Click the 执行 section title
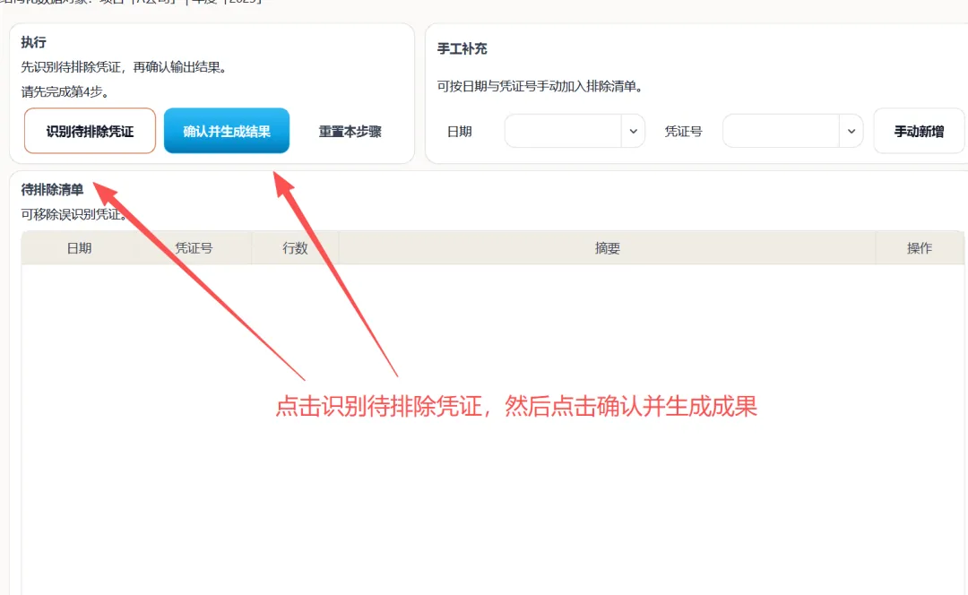968x595 pixels. [33, 42]
